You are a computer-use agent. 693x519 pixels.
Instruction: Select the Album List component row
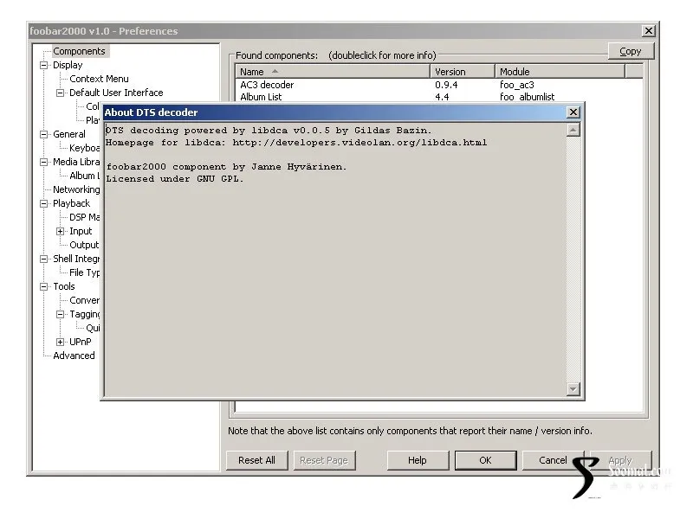439,97
